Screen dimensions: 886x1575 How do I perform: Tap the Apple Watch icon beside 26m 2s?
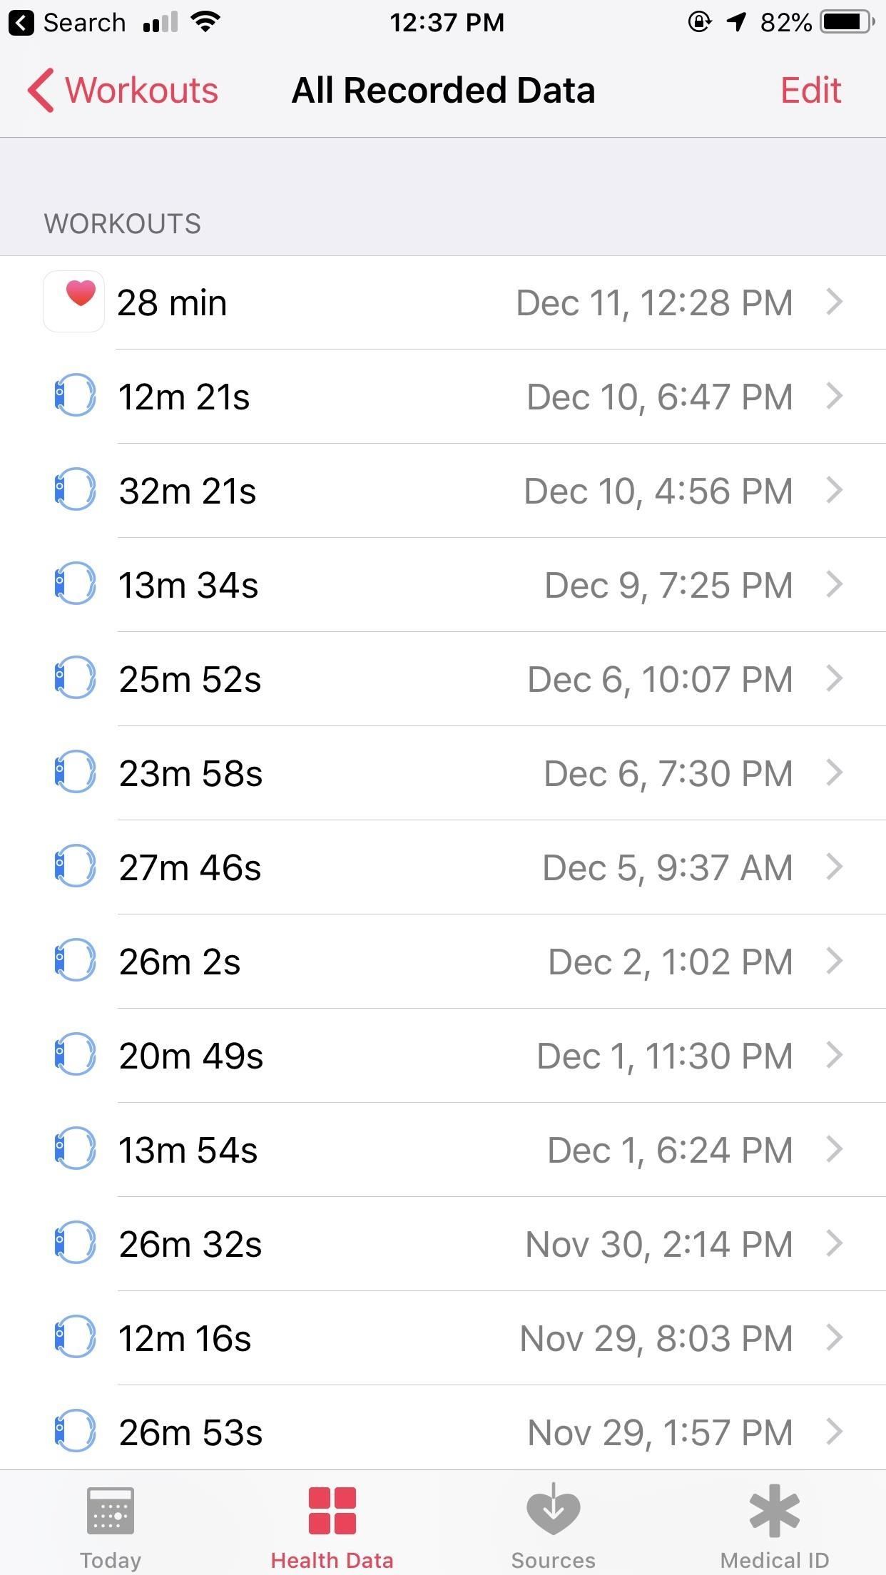pos(74,960)
